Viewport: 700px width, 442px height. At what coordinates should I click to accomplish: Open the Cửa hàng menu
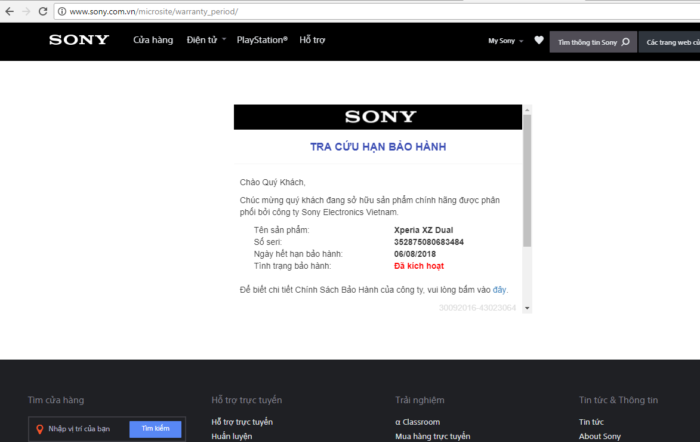(153, 40)
